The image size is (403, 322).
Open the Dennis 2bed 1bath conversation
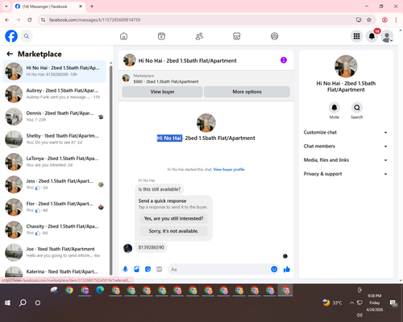click(55, 117)
